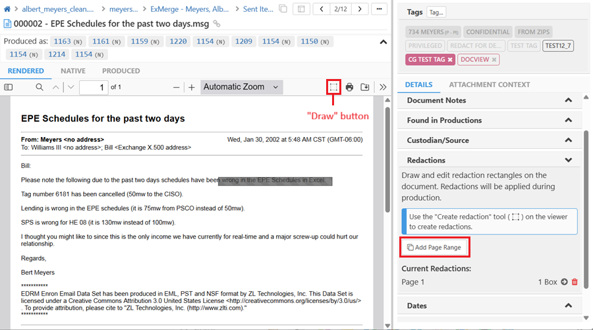Open production 1163 (N) link
The width and height of the screenshot is (593, 330).
tap(68, 41)
